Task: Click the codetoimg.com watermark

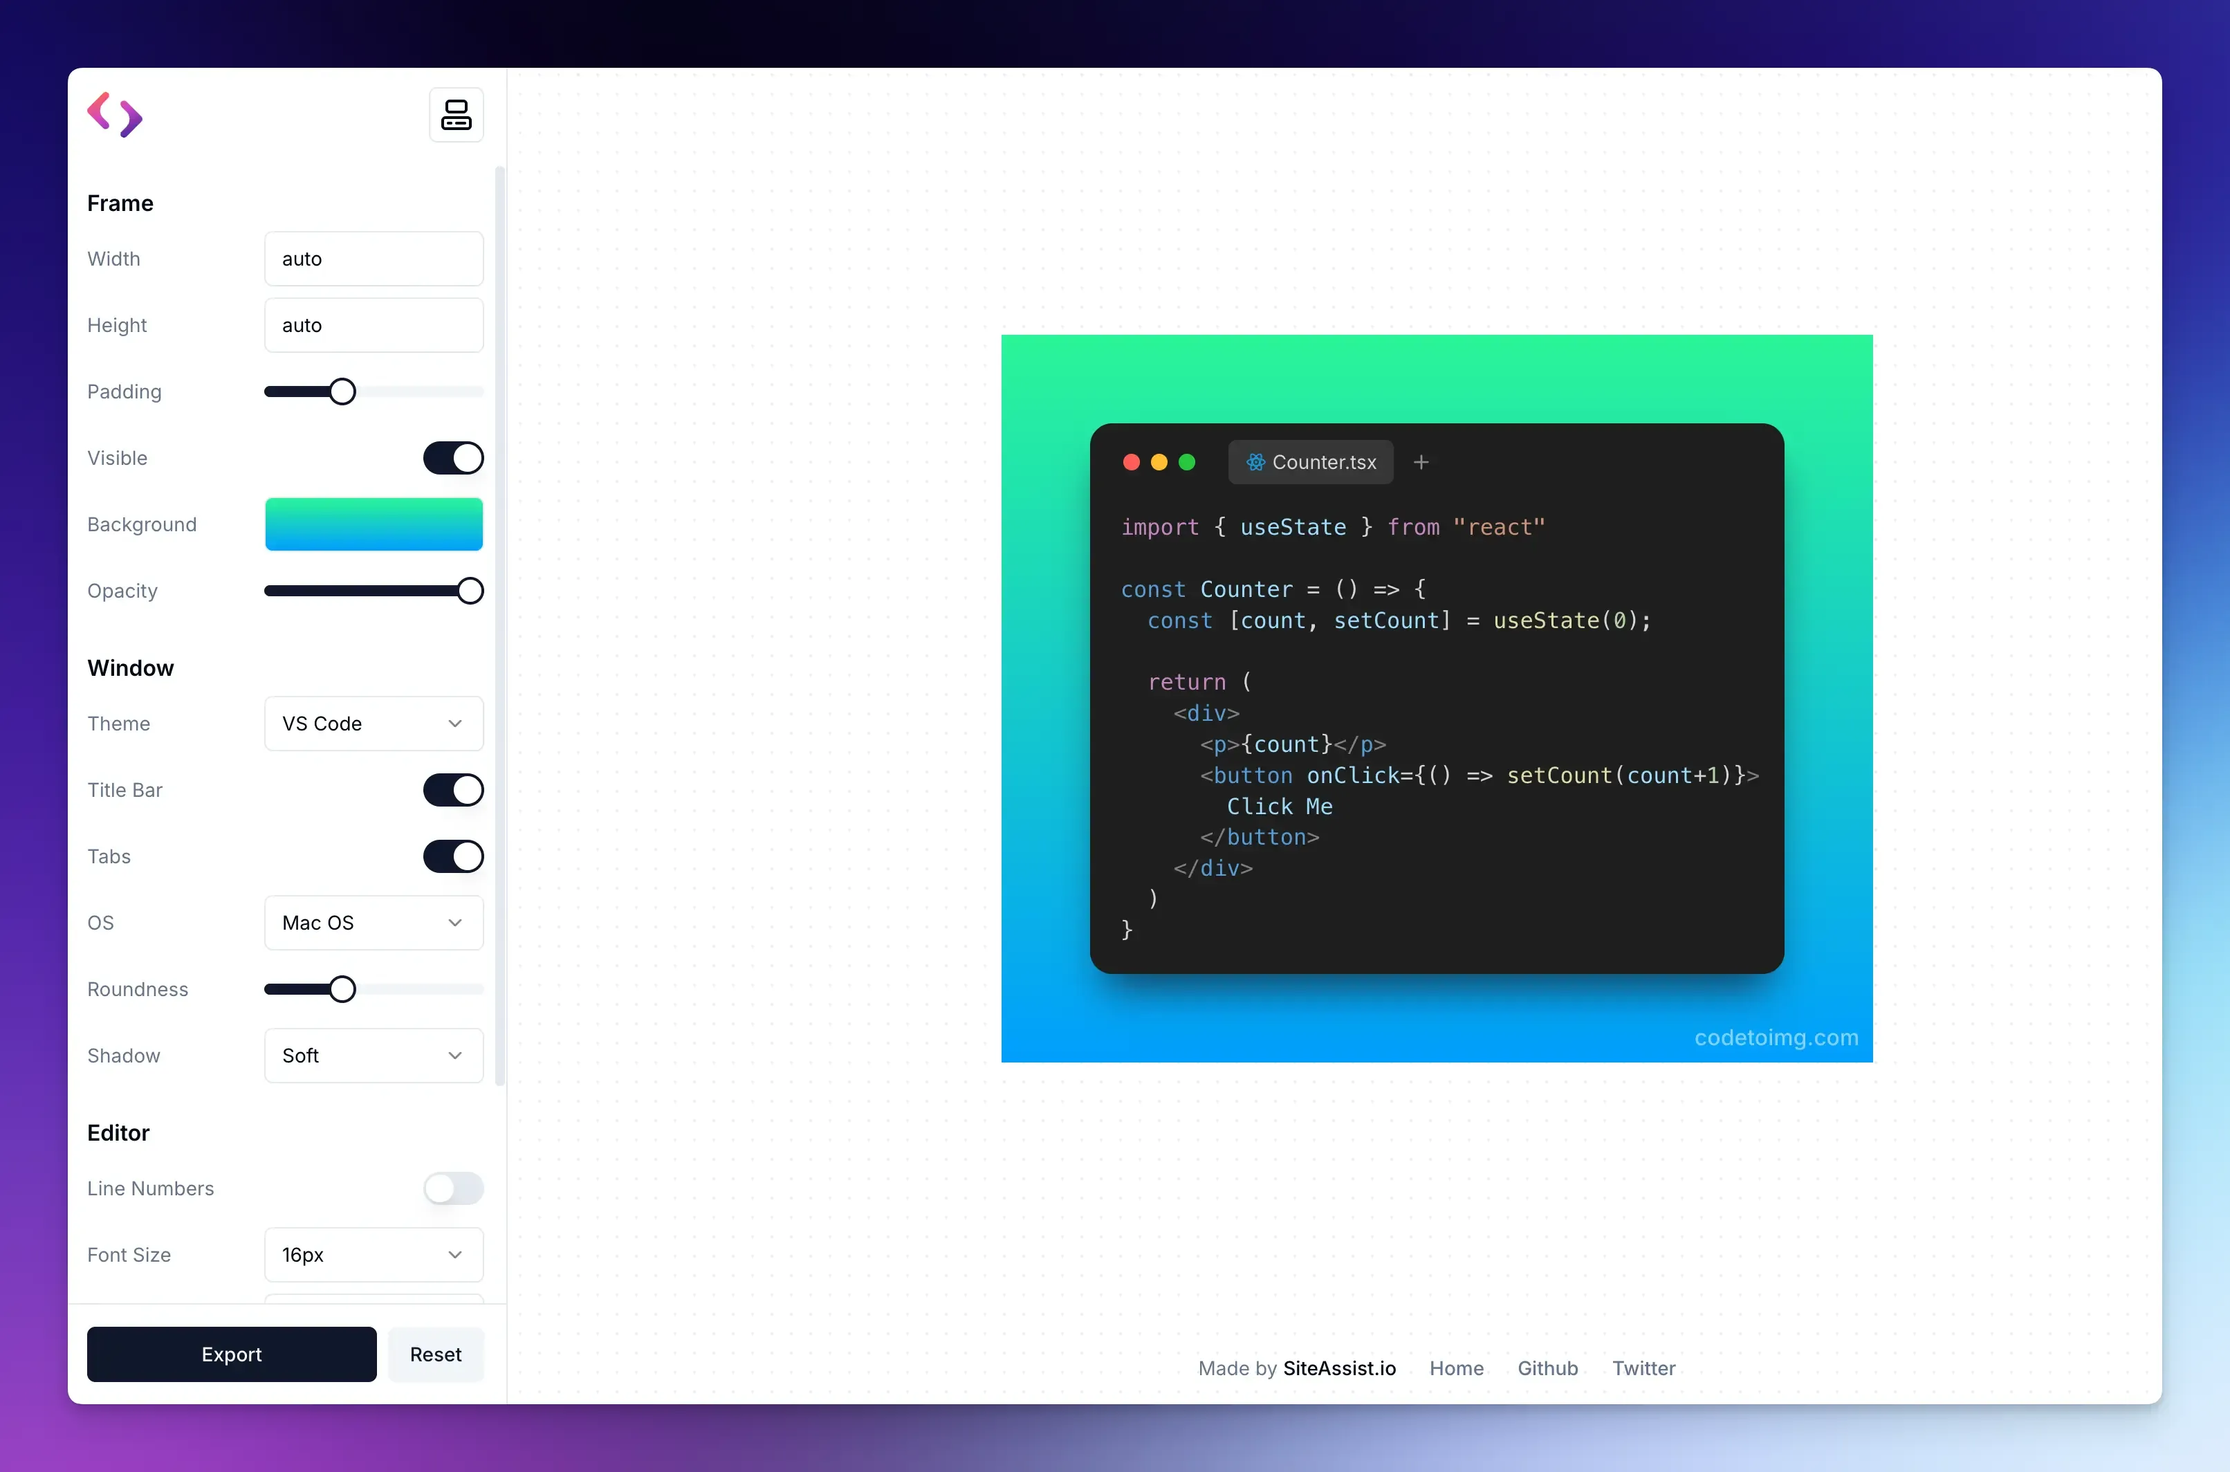Action: coord(1777,1038)
